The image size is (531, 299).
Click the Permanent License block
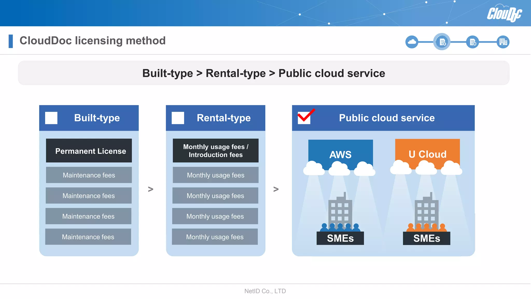[x=89, y=151]
